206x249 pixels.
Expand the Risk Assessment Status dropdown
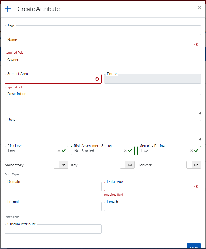(x=97, y=151)
